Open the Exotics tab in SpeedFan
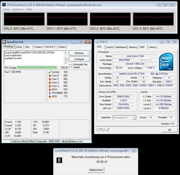The width and height of the screenshot is (180, 175). pos(38,47)
